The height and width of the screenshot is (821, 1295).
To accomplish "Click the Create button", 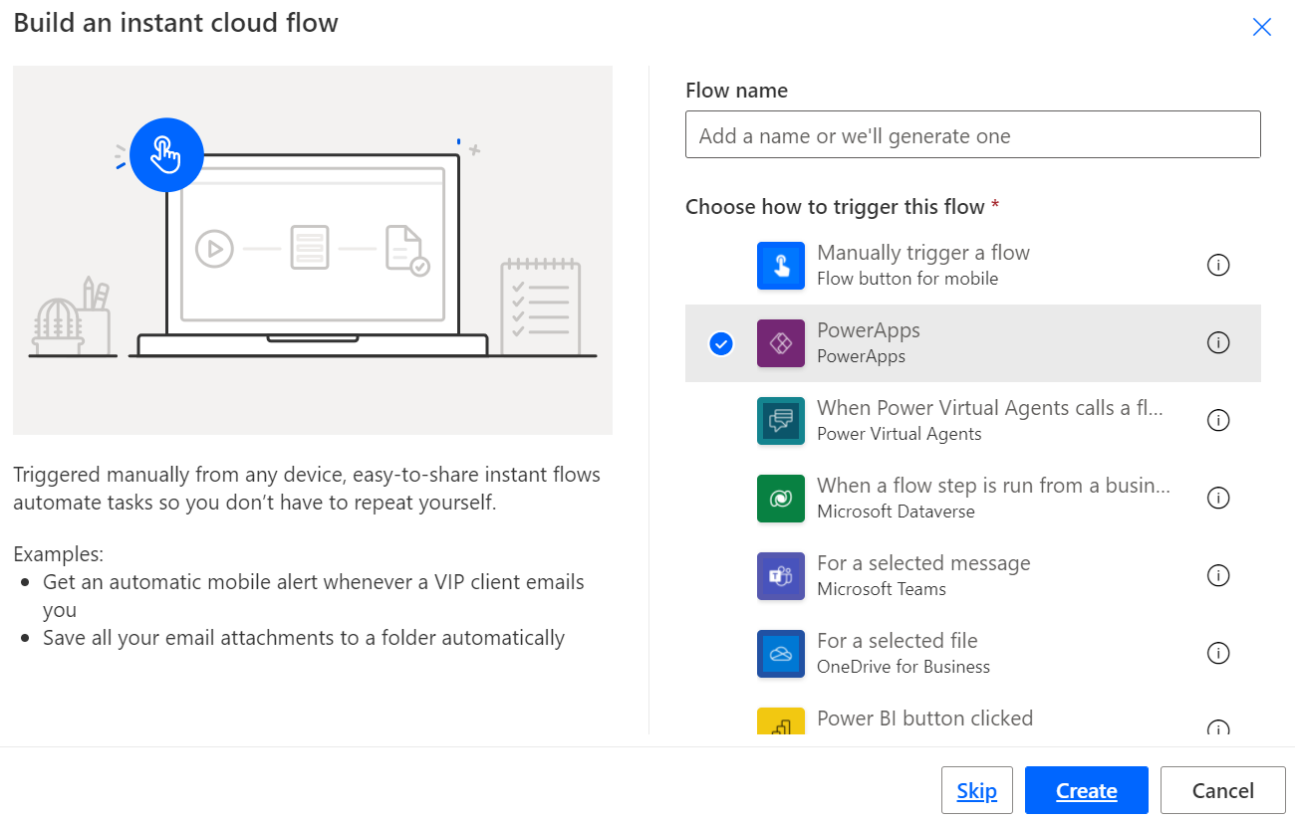I will tap(1087, 790).
